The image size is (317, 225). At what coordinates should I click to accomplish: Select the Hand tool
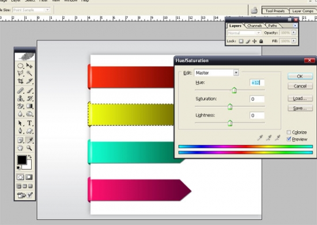pos(20,148)
